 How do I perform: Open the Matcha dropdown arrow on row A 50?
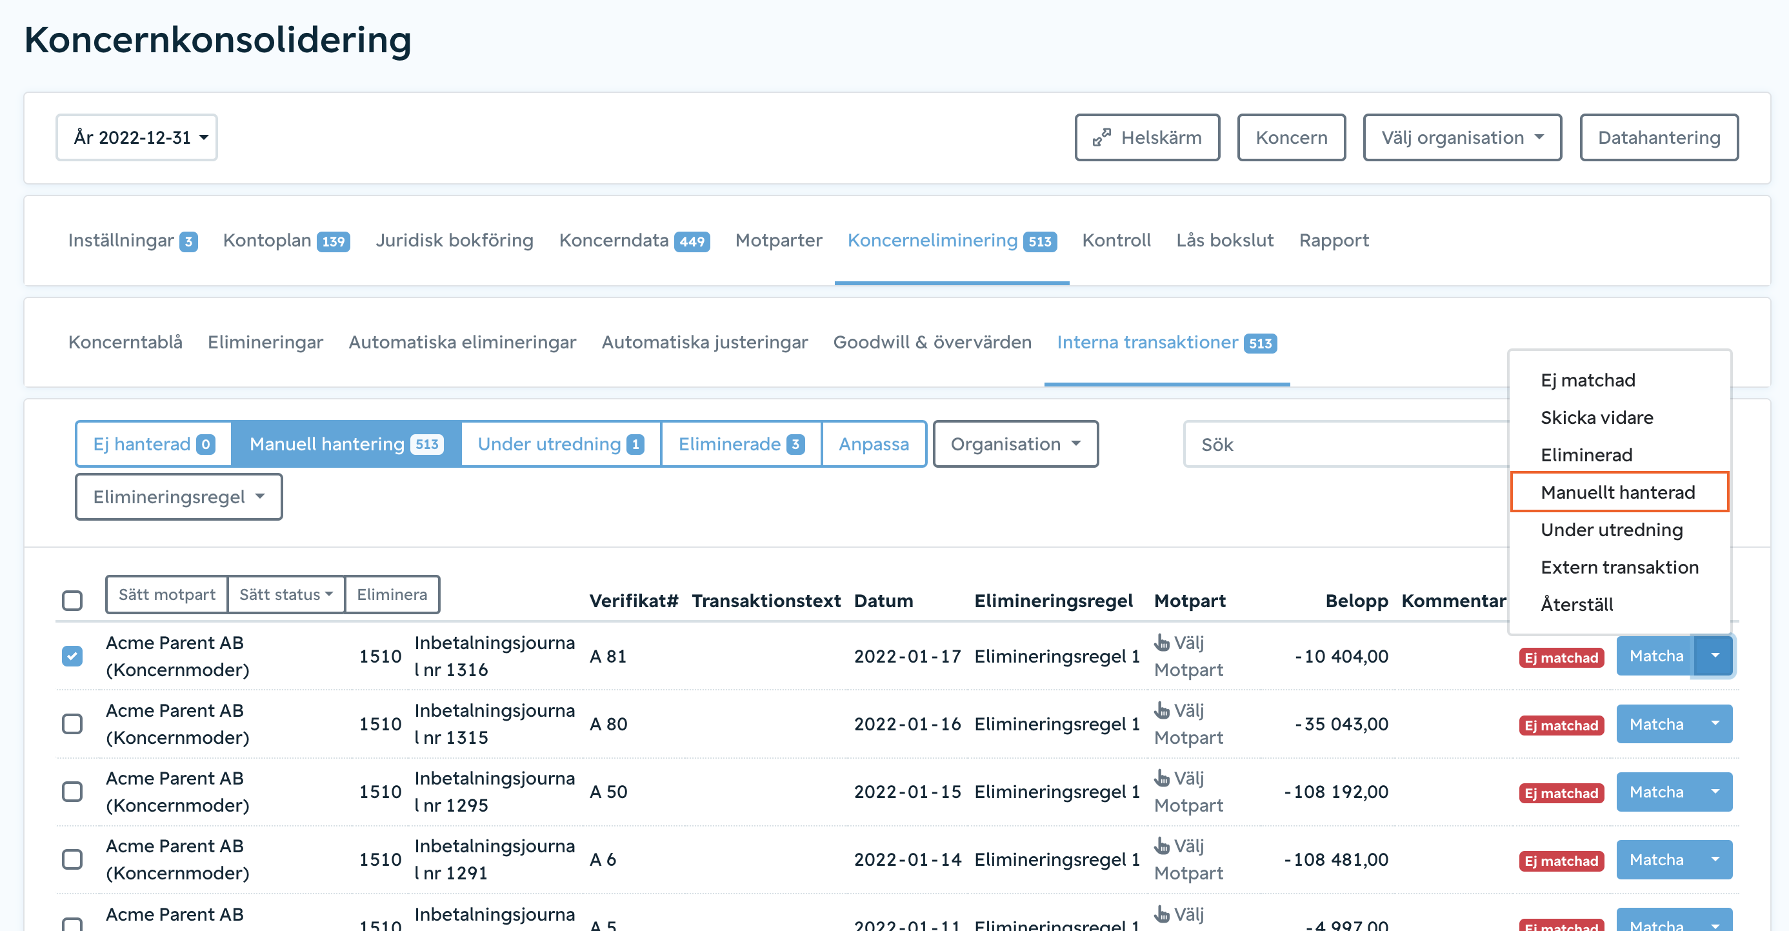[x=1715, y=792]
